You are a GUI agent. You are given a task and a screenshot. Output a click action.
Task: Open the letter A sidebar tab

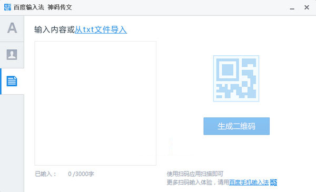(x=12, y=28)
